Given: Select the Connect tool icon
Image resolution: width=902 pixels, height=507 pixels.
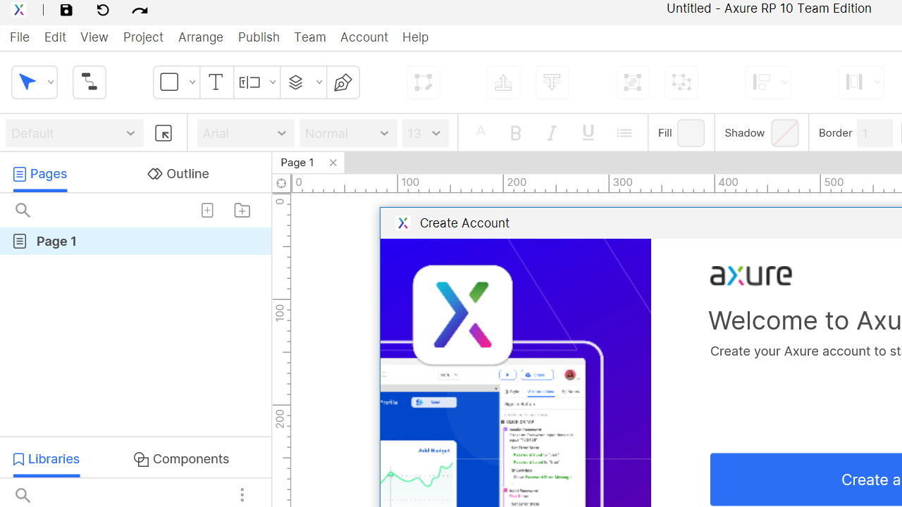Looking at the screenshot, I should click(x=89, y=82).
